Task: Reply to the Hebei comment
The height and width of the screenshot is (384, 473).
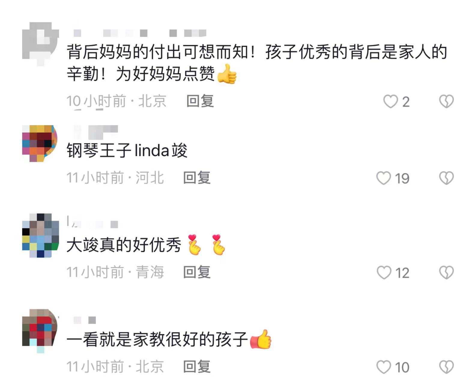Action: click(x=197, y=178)
